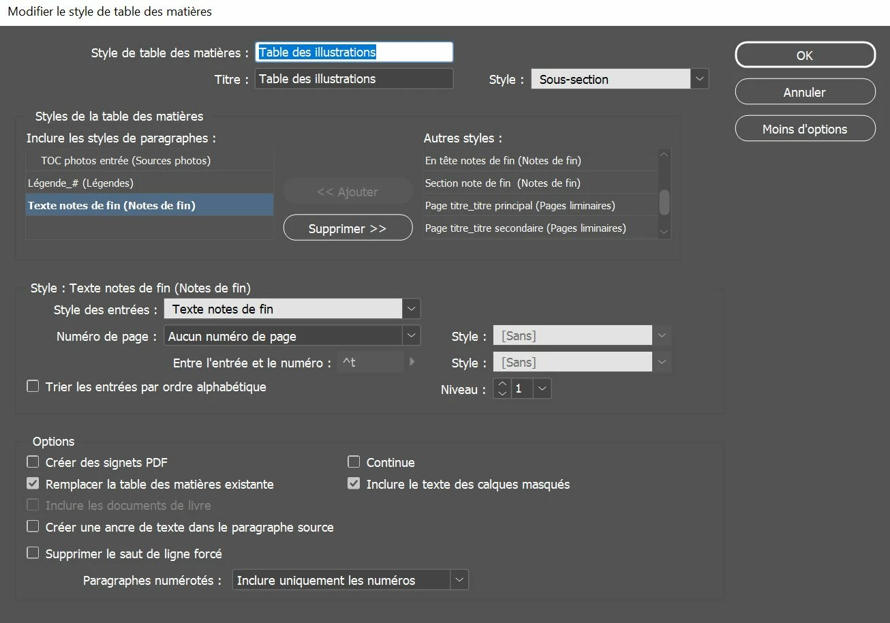The width and height of the screenshot is (890, 623).
Task: Open special characters arrow beside ^t field
Action: 412,362
